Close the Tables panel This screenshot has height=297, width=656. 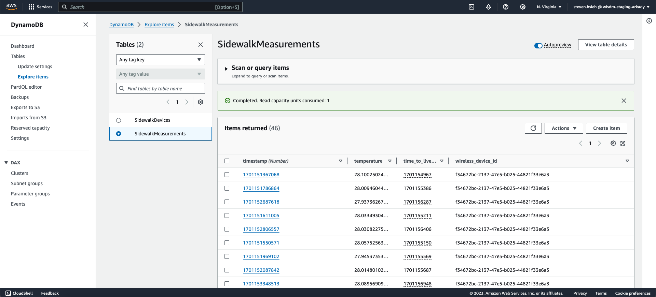pyautogui.click(x=201, y=45)
